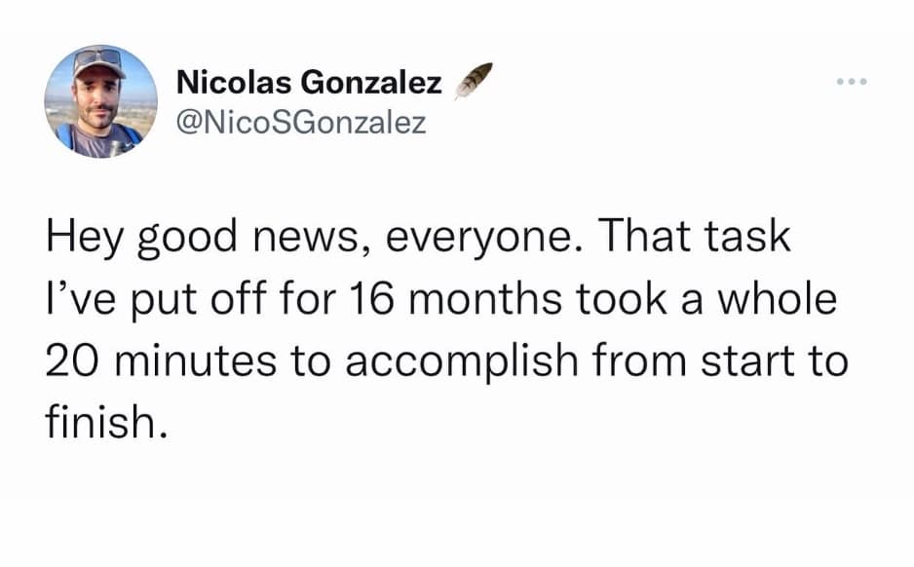914x567 pixels.
Task: Open the @NicoSGonzalez handle link
Action: tap(301, 124)
